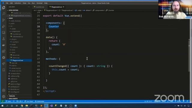This screenshot has height=108, width=192.
Task: Select the Playground.vue editor tab
Action: (57, 7)
